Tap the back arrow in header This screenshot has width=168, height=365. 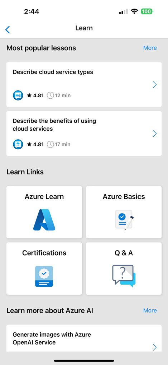pos(8,29)
